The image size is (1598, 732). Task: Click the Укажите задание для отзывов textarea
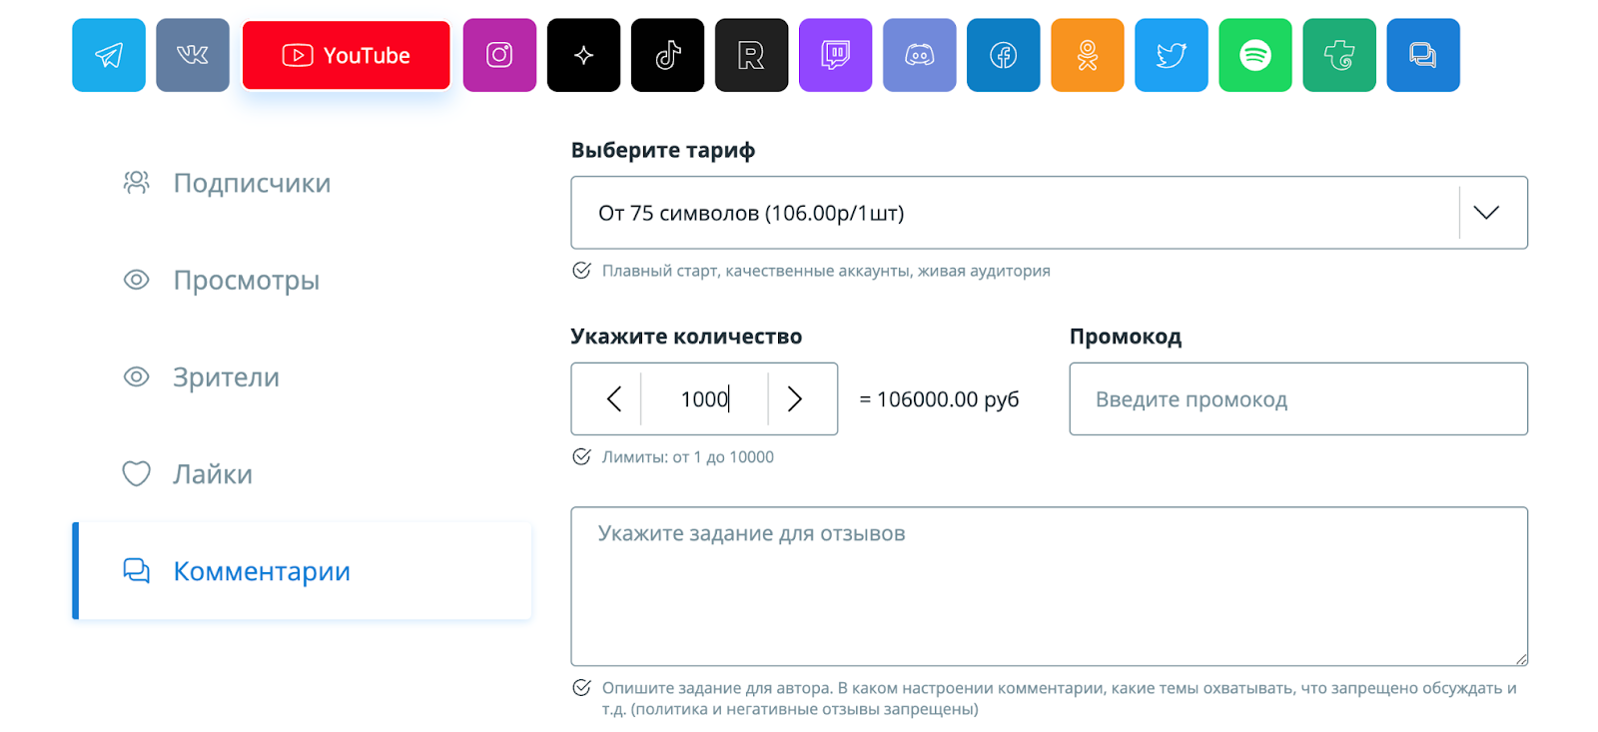[x=1049, y=586]
